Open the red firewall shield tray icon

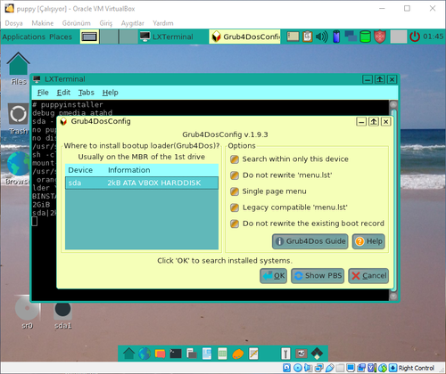[x=380, y=37]
